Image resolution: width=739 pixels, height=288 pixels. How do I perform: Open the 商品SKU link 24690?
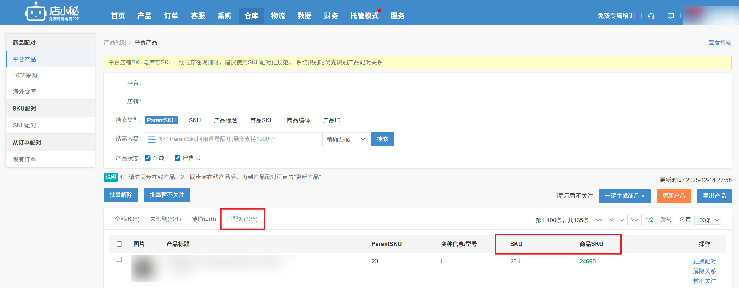point(587,261)
